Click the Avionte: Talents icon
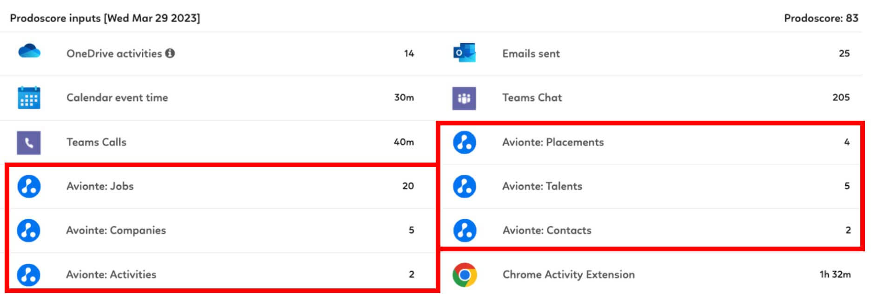Screen dimensions: 871x294 (x=465, y=186)
